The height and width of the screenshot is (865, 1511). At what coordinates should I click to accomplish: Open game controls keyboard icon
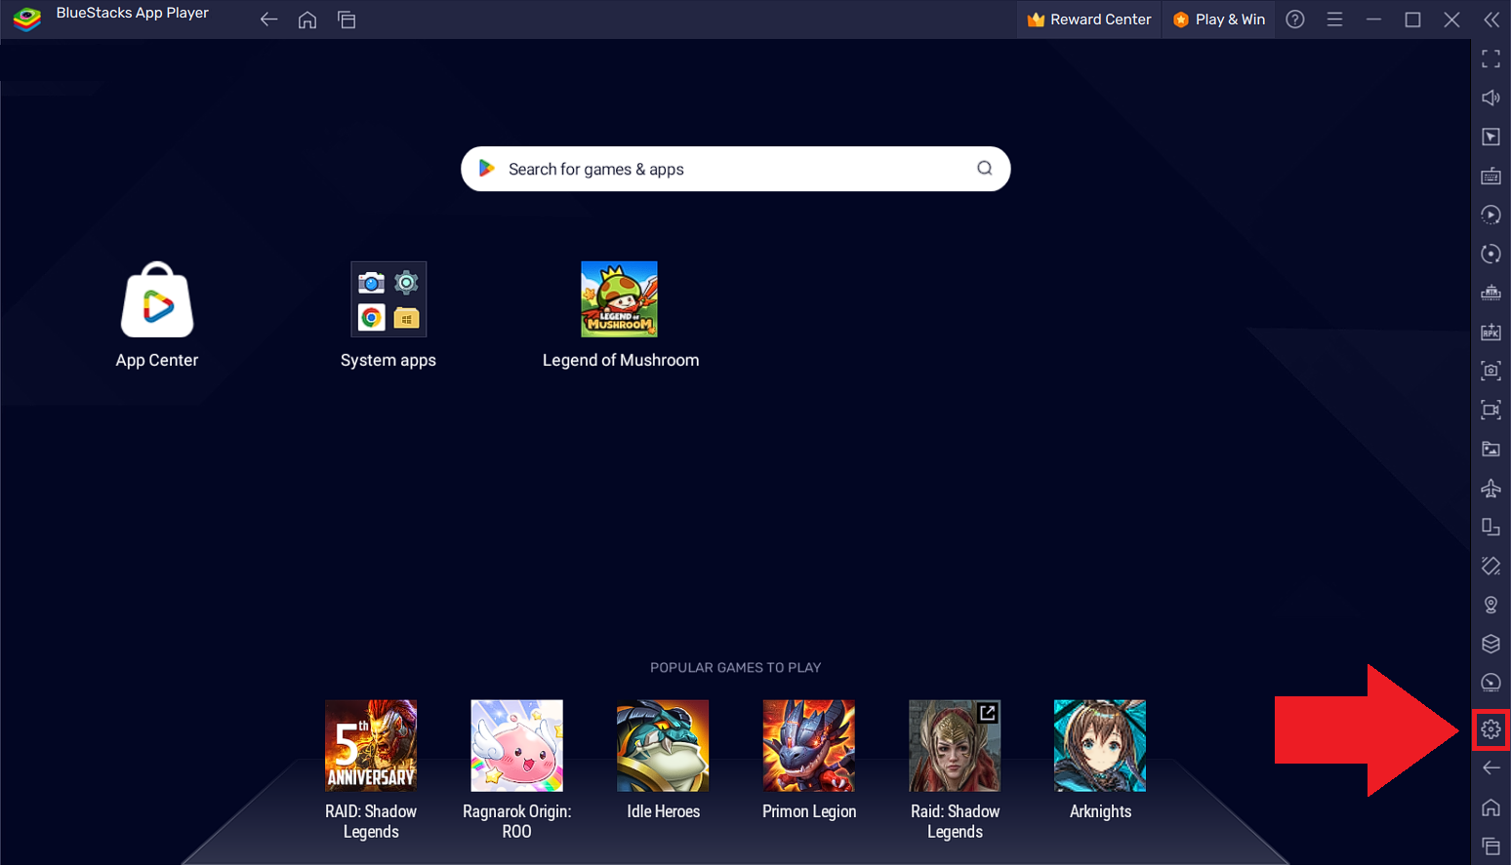[x=1491, y=176]
